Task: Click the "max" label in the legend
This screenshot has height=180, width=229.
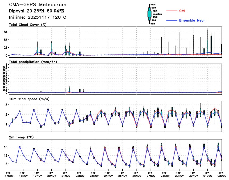Action: pos(153,5)
